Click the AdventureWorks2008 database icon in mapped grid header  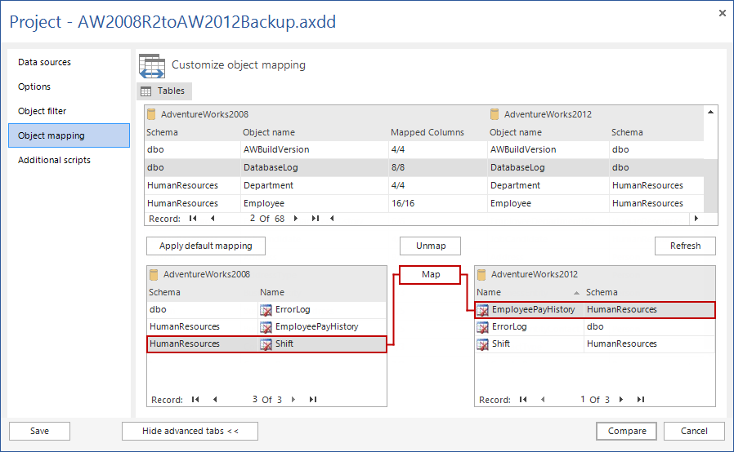coord(151,114)
